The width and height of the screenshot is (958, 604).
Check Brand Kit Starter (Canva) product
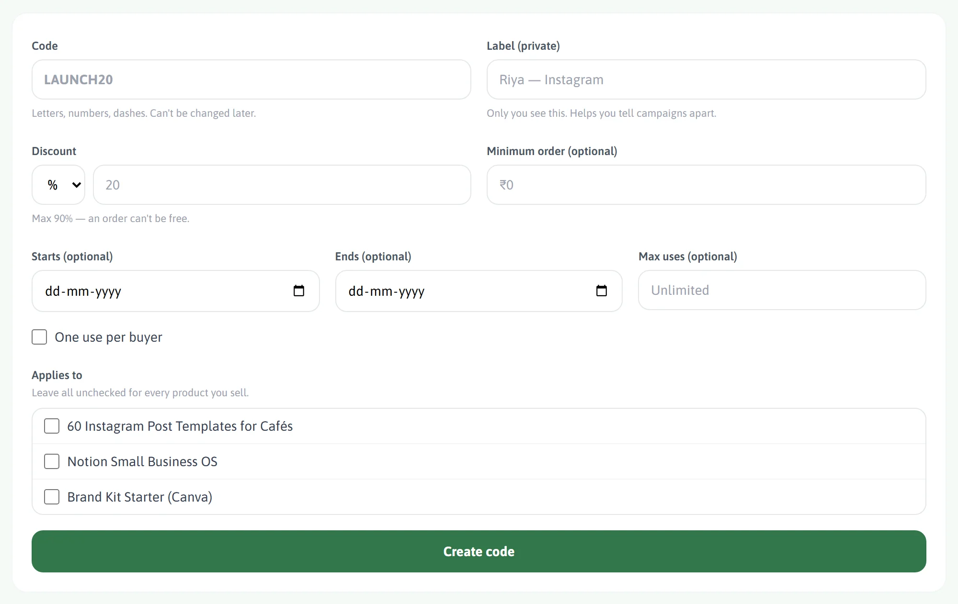[52, 497]
